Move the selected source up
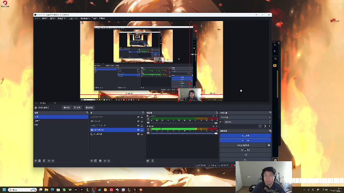The image size is (344, 193). [x=105, y=161]
